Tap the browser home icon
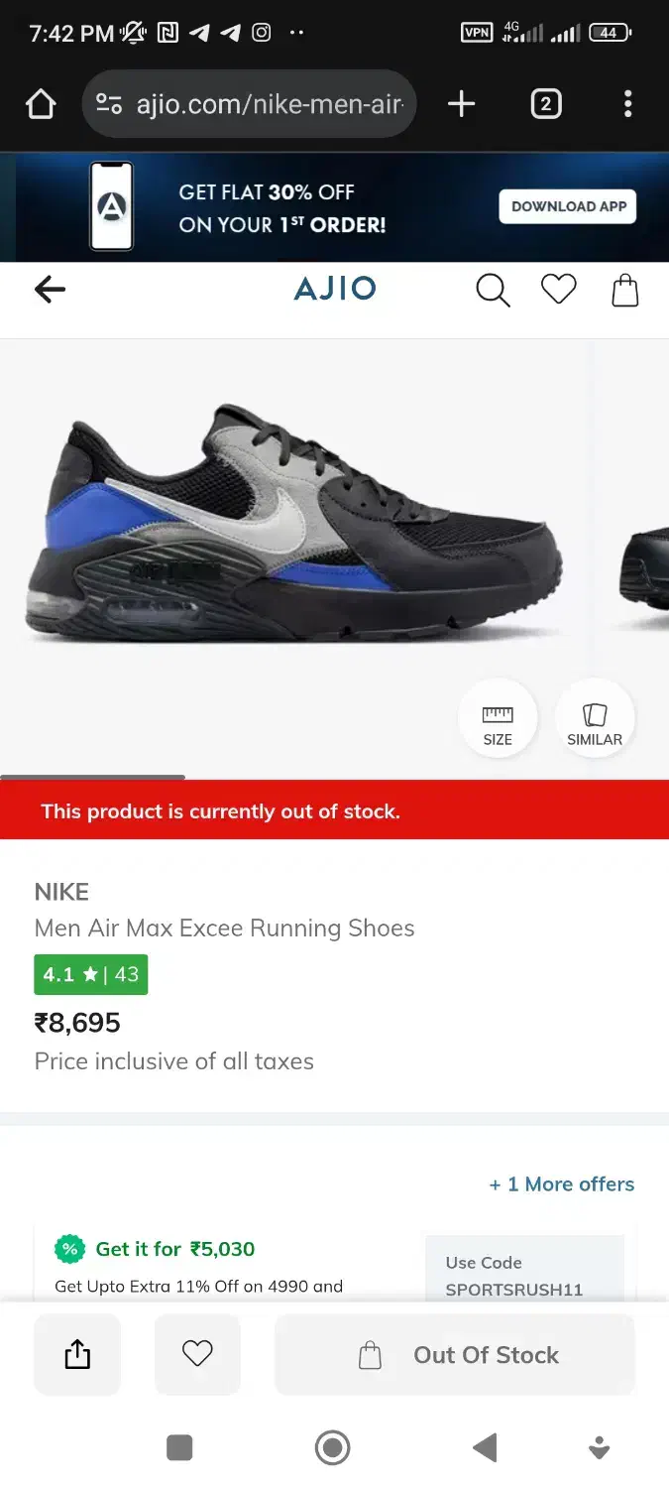 click(x=41, y=104)
